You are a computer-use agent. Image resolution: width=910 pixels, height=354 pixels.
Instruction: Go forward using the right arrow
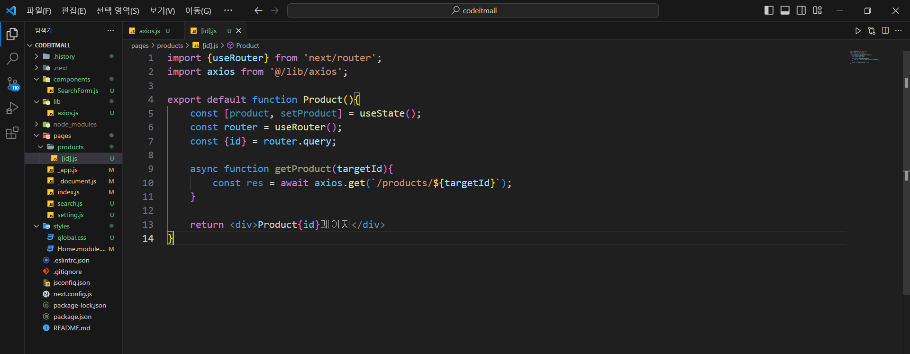[275, 10]
